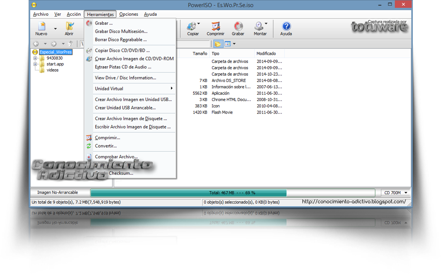Open the view mode dropdown arrow
The image size is (441, 275).
pos(234,44)
